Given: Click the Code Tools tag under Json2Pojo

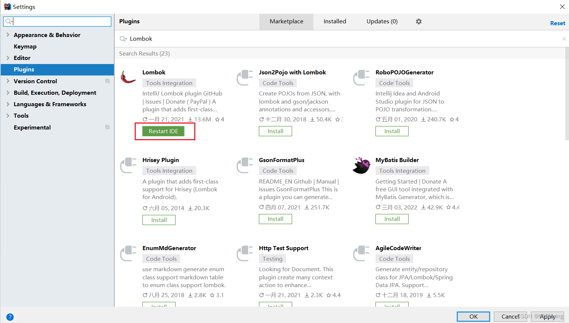Looking at the screenshot, I should pyautogui.click(x=278, y=83).
